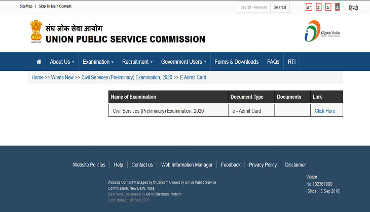
Task: Open Help footer link
Action: 119,165
